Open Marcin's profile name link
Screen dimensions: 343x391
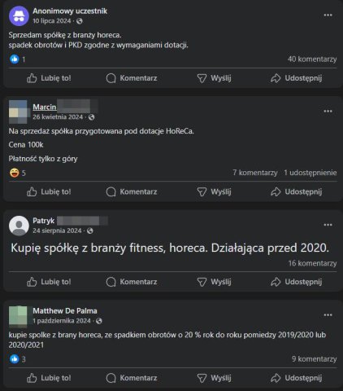45,107
